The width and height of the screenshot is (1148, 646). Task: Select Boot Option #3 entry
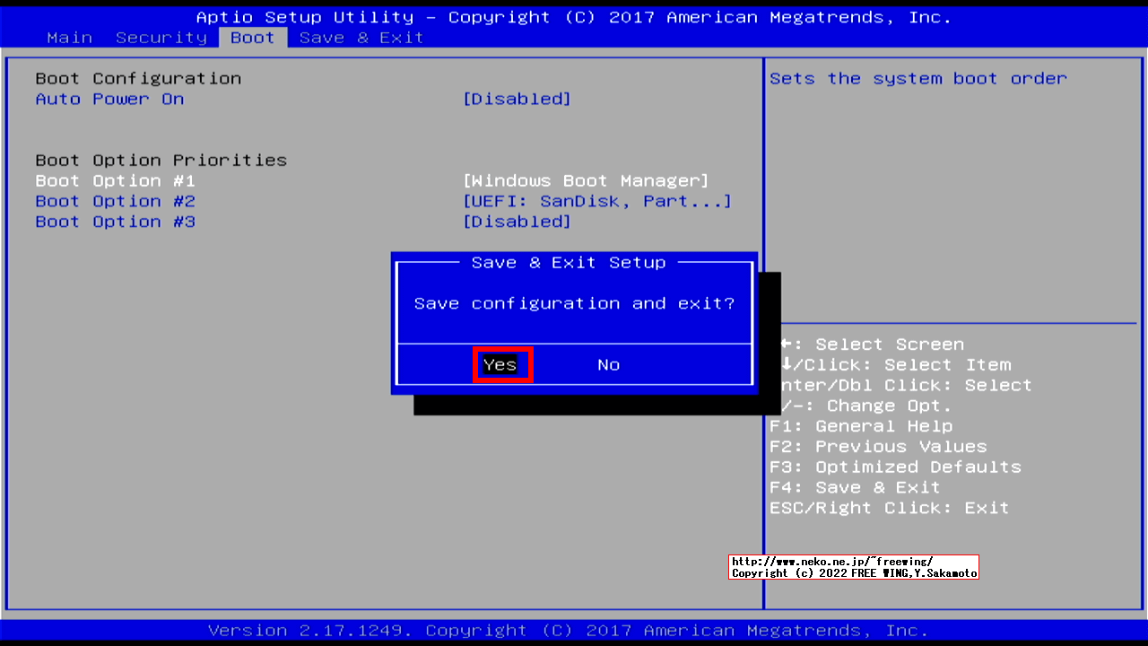click(115, 222)
